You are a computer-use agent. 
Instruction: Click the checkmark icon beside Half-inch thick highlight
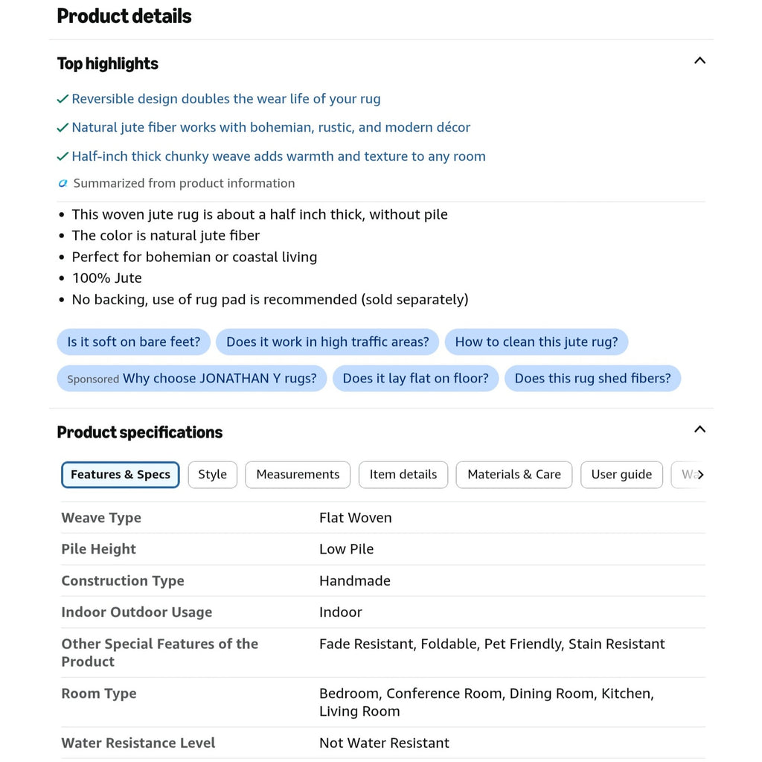[63, 156]
